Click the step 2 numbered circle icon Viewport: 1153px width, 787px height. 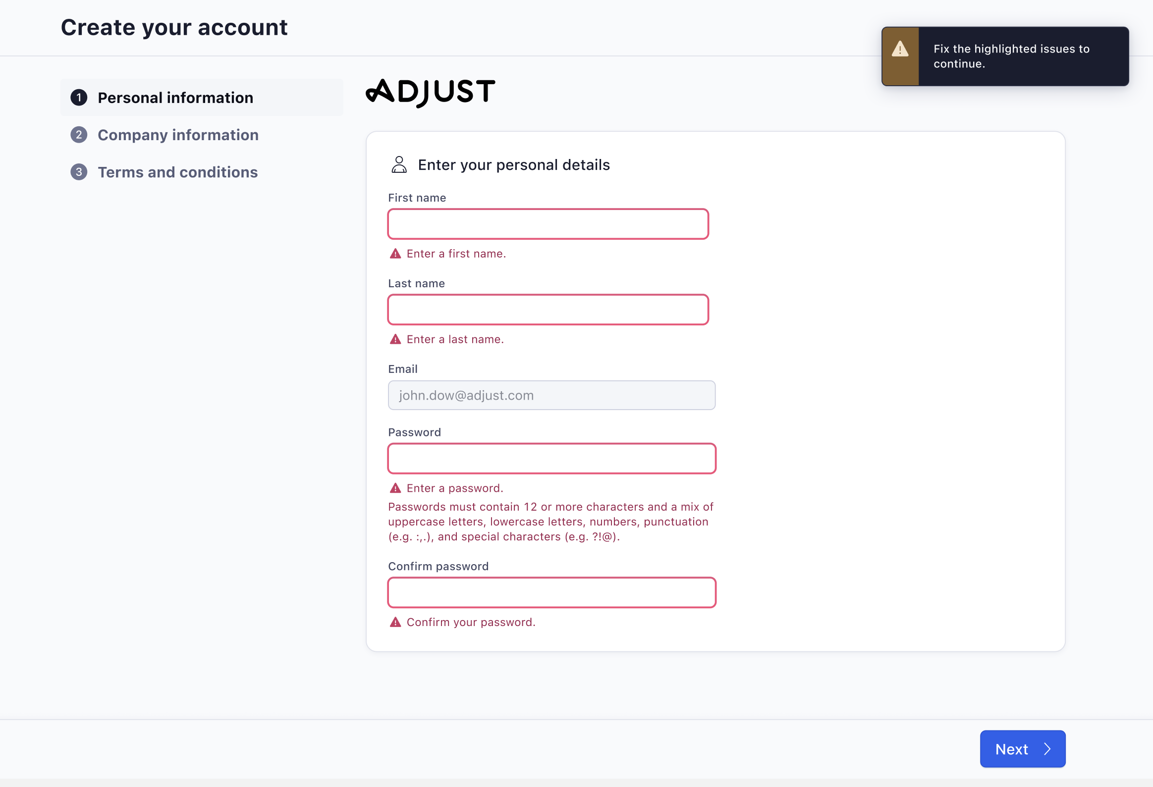[x=79, y=134]
